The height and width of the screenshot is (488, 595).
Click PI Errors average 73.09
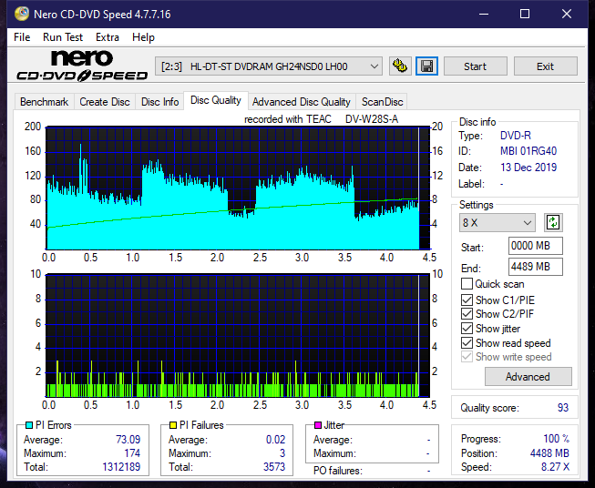(128, 440)
